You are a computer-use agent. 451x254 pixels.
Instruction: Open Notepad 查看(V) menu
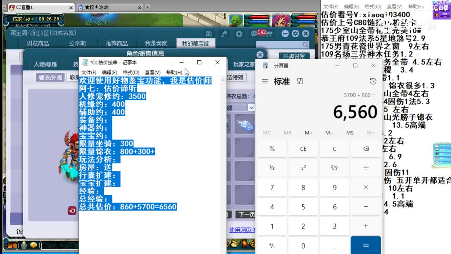[x=153, y=72]
